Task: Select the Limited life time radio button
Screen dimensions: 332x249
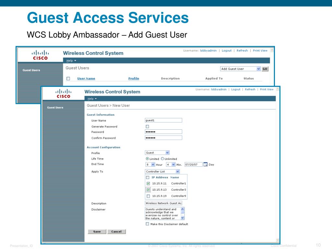Action: [x=147, y=159]
